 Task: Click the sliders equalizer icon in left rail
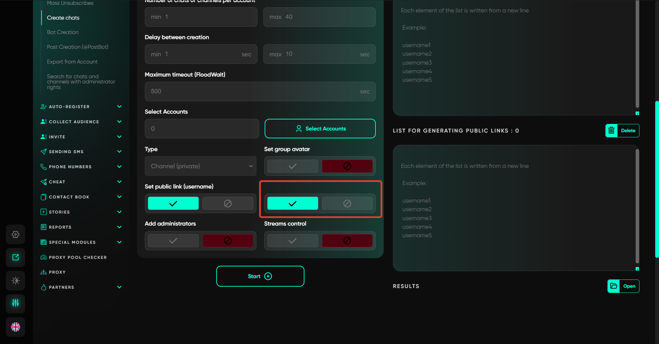pos(15,303)
